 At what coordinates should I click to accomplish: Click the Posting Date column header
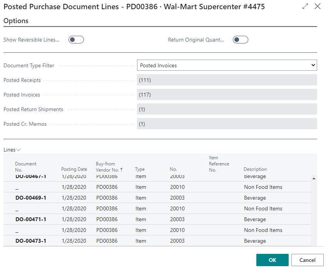tap(74, 169)
